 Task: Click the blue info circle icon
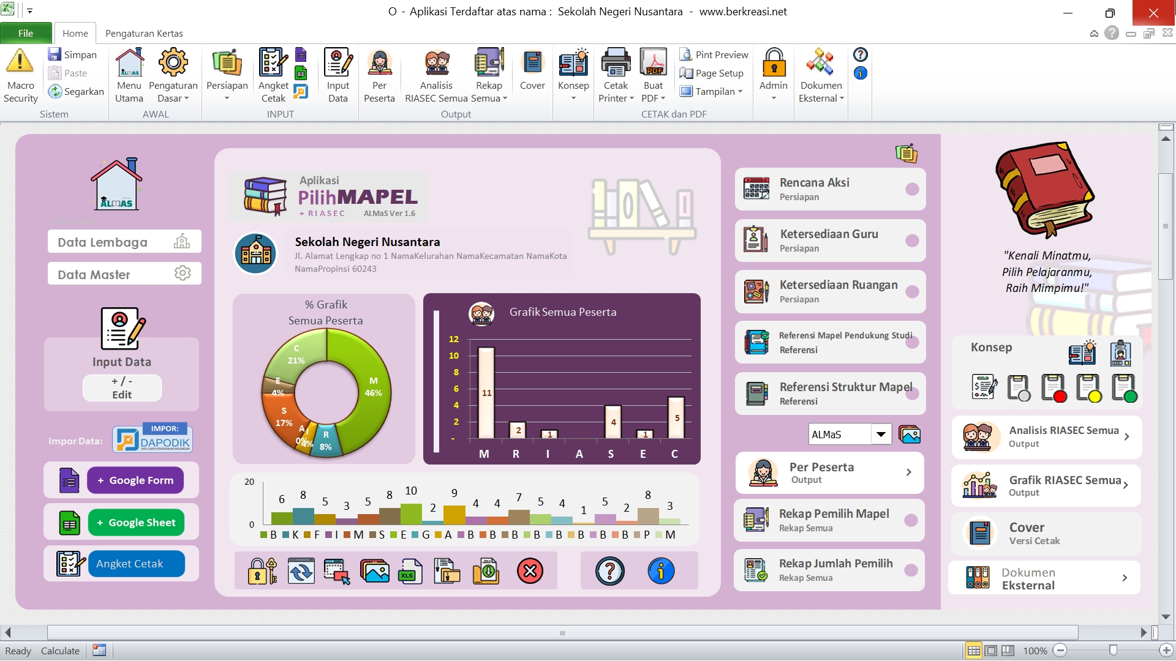[x=661, y=571]
